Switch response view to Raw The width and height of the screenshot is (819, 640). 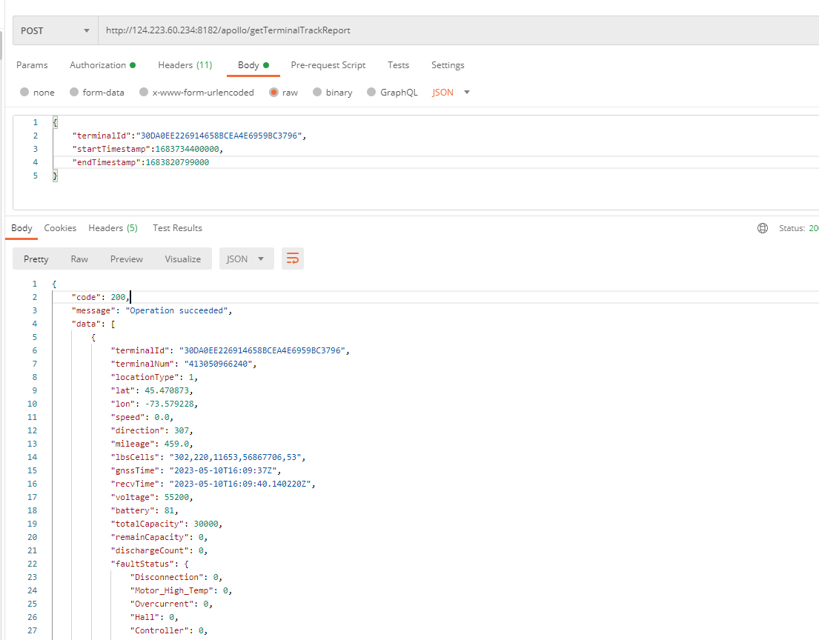pyautogui.click(x=79, y=259)
